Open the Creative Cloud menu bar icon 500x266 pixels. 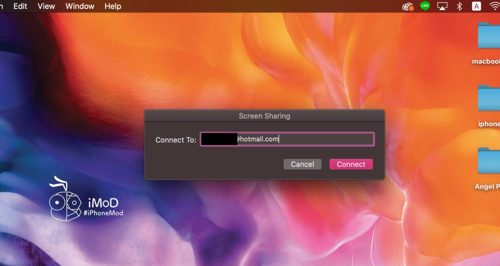[408, 6]
